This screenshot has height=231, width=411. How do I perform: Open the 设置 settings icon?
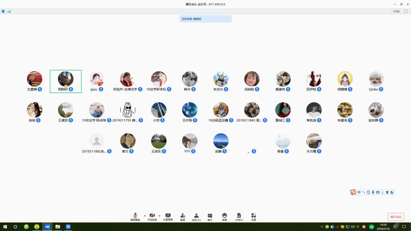coord(254,217)
